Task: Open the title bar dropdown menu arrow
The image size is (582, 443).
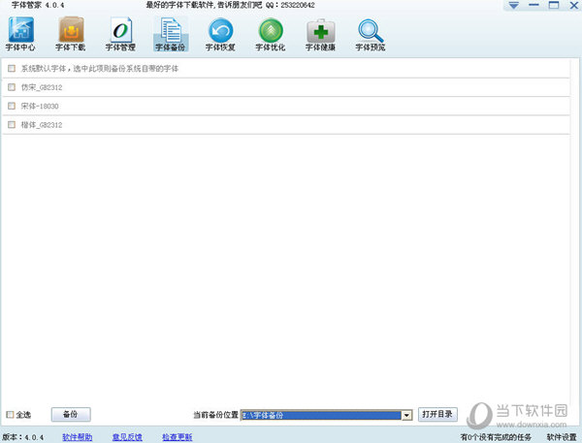Action: [514, 6]
